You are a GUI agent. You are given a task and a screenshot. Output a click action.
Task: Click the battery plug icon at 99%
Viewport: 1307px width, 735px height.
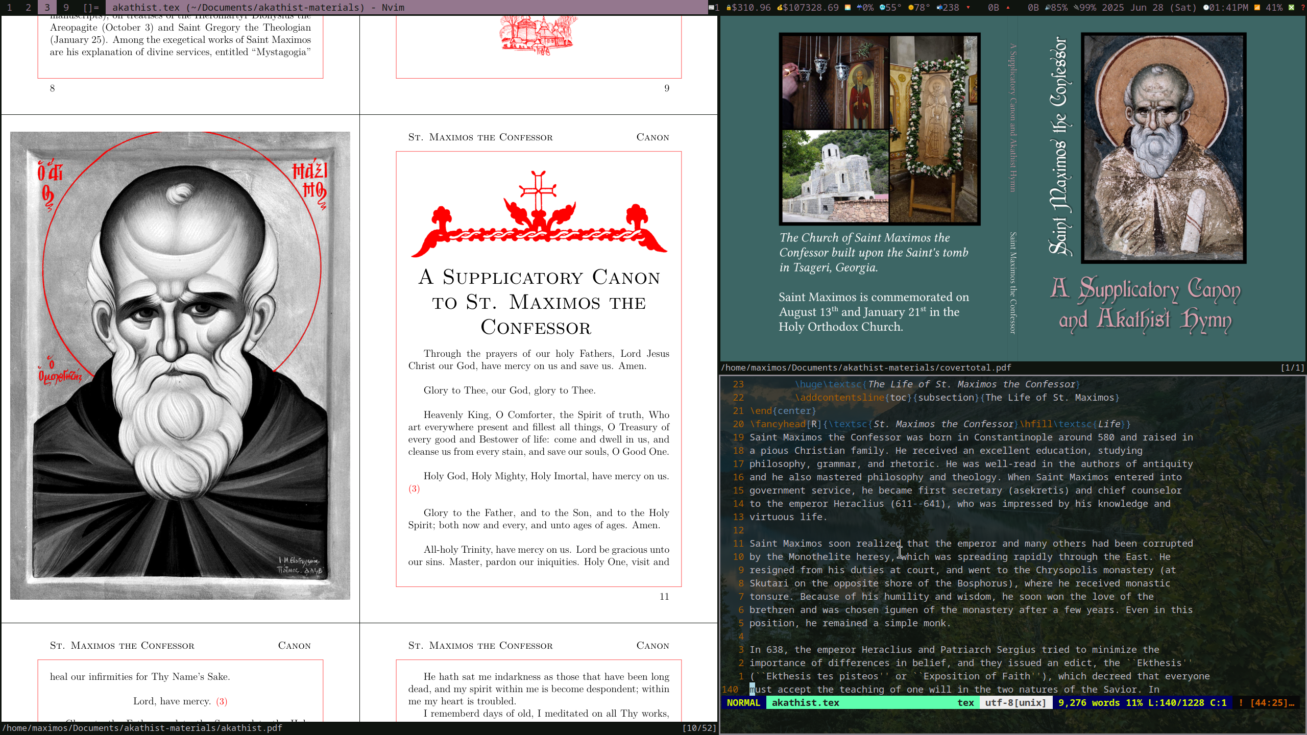point(1076,7)
